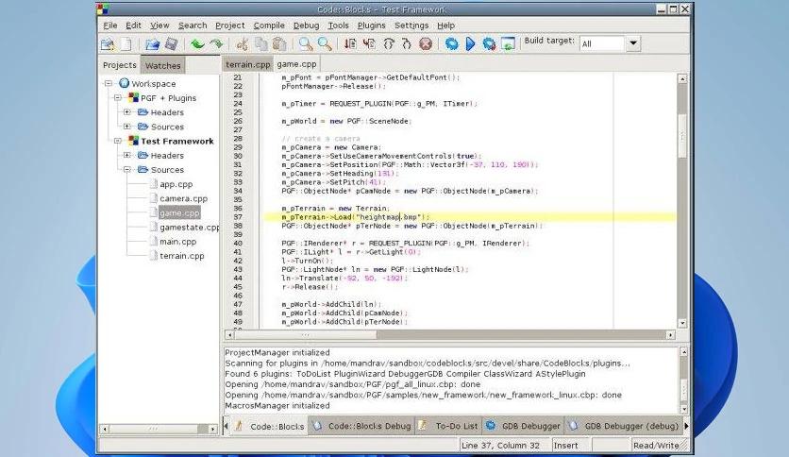The image size is (789, 457).
Task: Open the Settings menu
Action: [411, 25]
